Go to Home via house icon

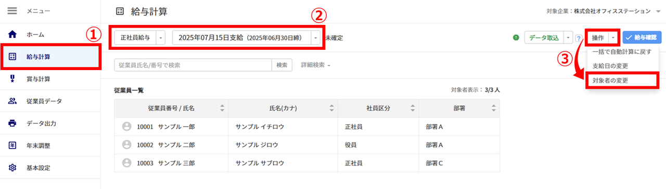(13, 35)
